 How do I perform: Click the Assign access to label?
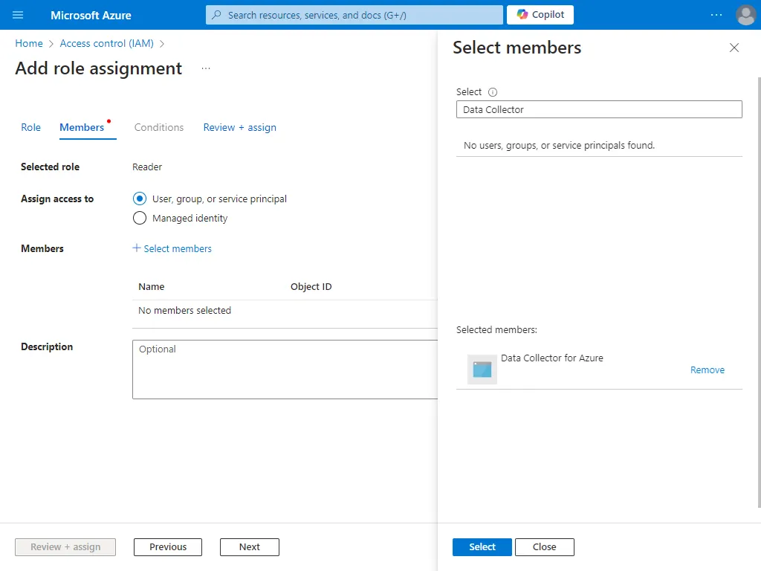[x=57, y=199]
